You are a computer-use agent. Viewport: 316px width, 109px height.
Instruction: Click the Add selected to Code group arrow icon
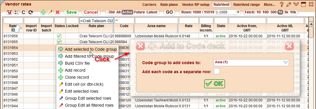click(61, 49)
